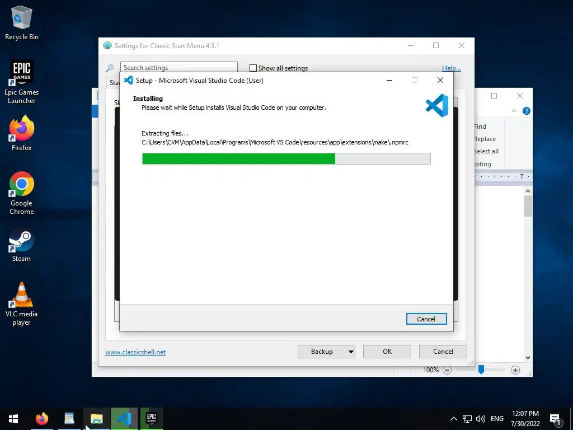The width and height of the screenshot is (573, 430).
Task: Click the WordPad zoom in plus button
Action: click(515, 370)
